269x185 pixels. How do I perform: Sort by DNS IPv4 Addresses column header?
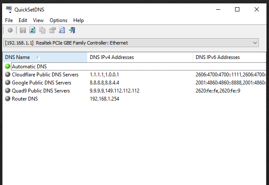112,57
